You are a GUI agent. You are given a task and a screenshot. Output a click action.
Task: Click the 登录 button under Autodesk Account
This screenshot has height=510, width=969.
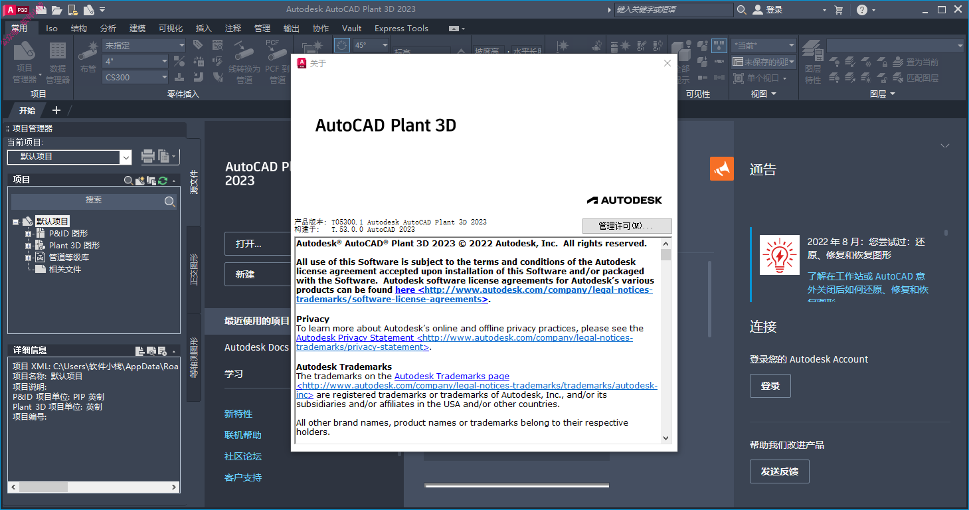(770, 386)
